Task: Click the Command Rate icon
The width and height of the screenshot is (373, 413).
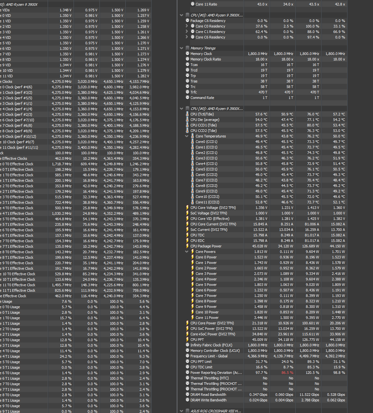Action: (x=187, y=98)
